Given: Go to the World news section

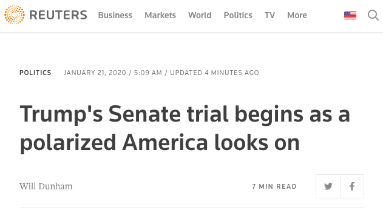Looking at the screenshot, I should point(200,15).
